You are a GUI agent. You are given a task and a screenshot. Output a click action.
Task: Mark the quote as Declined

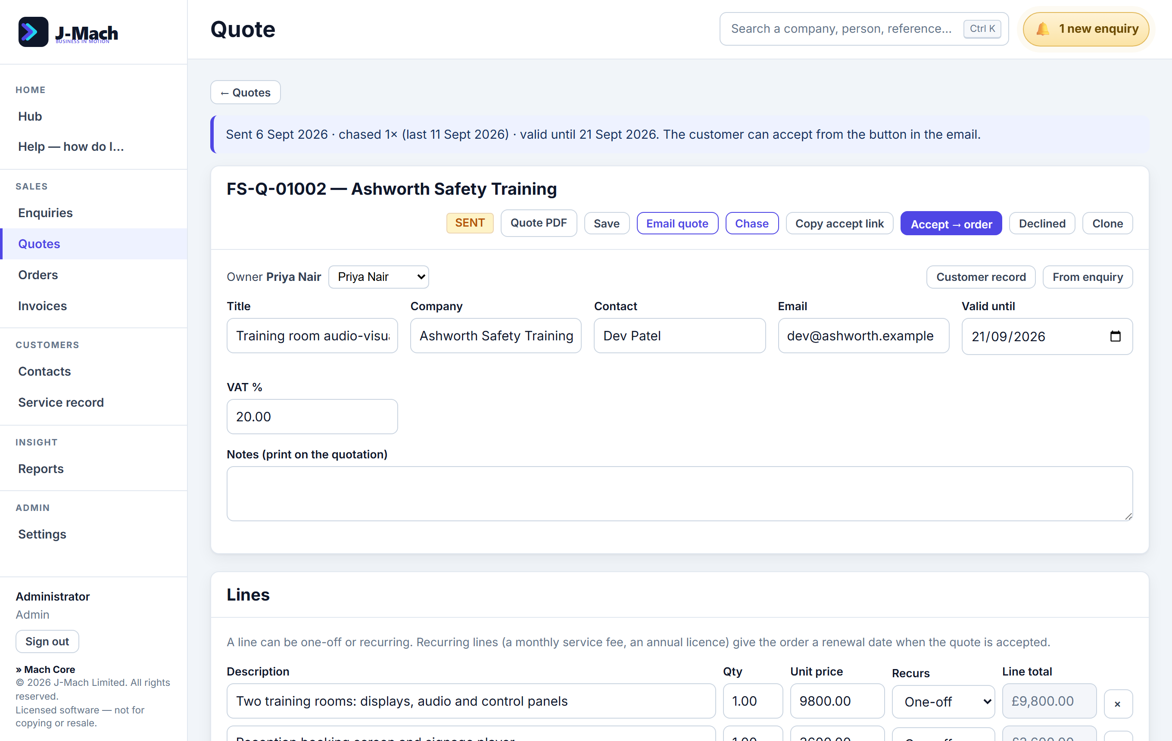click(x=1042, y=223)
